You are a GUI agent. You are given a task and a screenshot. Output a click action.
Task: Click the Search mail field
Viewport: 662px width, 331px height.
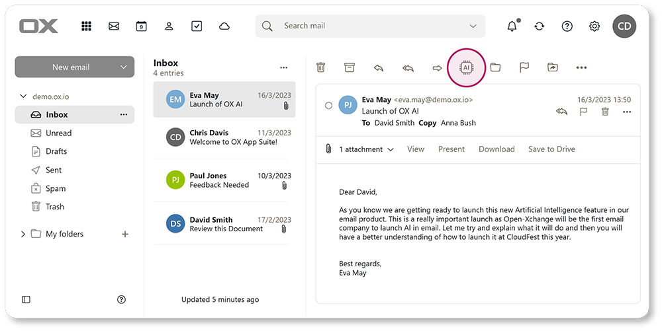pyautogui.click(x=371, y=26)
